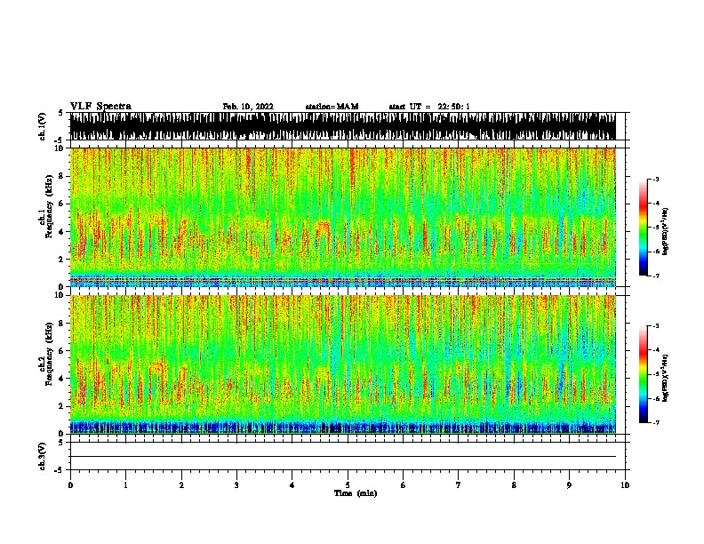The image size is (704, 544).
Task: Click the ch.2 frequency axis "8" tick label
Action: [x=61, y=324]
